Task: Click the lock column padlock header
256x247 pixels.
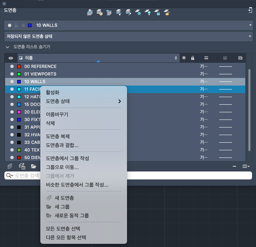Action: [192, 58]
